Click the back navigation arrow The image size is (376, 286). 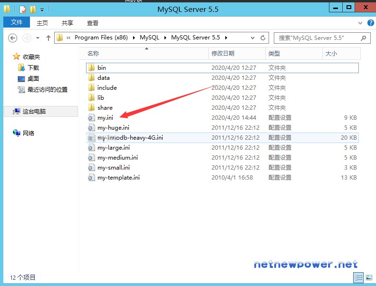point(12,38)
